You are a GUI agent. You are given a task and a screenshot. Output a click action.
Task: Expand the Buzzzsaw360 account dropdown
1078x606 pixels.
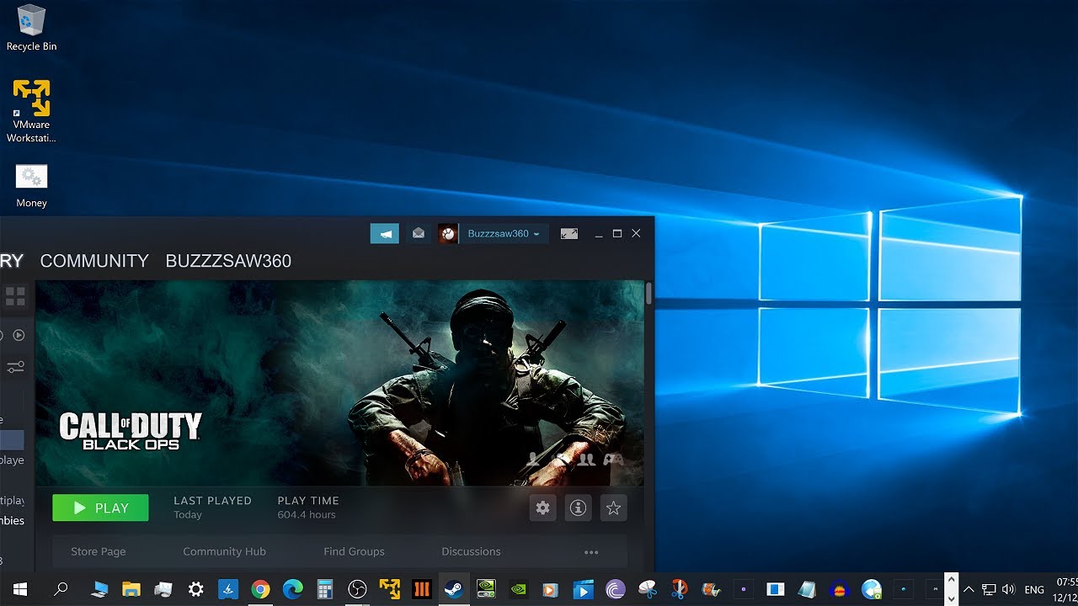pos(504,233)
